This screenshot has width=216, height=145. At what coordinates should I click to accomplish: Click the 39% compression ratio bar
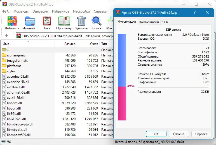coord(122,77)
